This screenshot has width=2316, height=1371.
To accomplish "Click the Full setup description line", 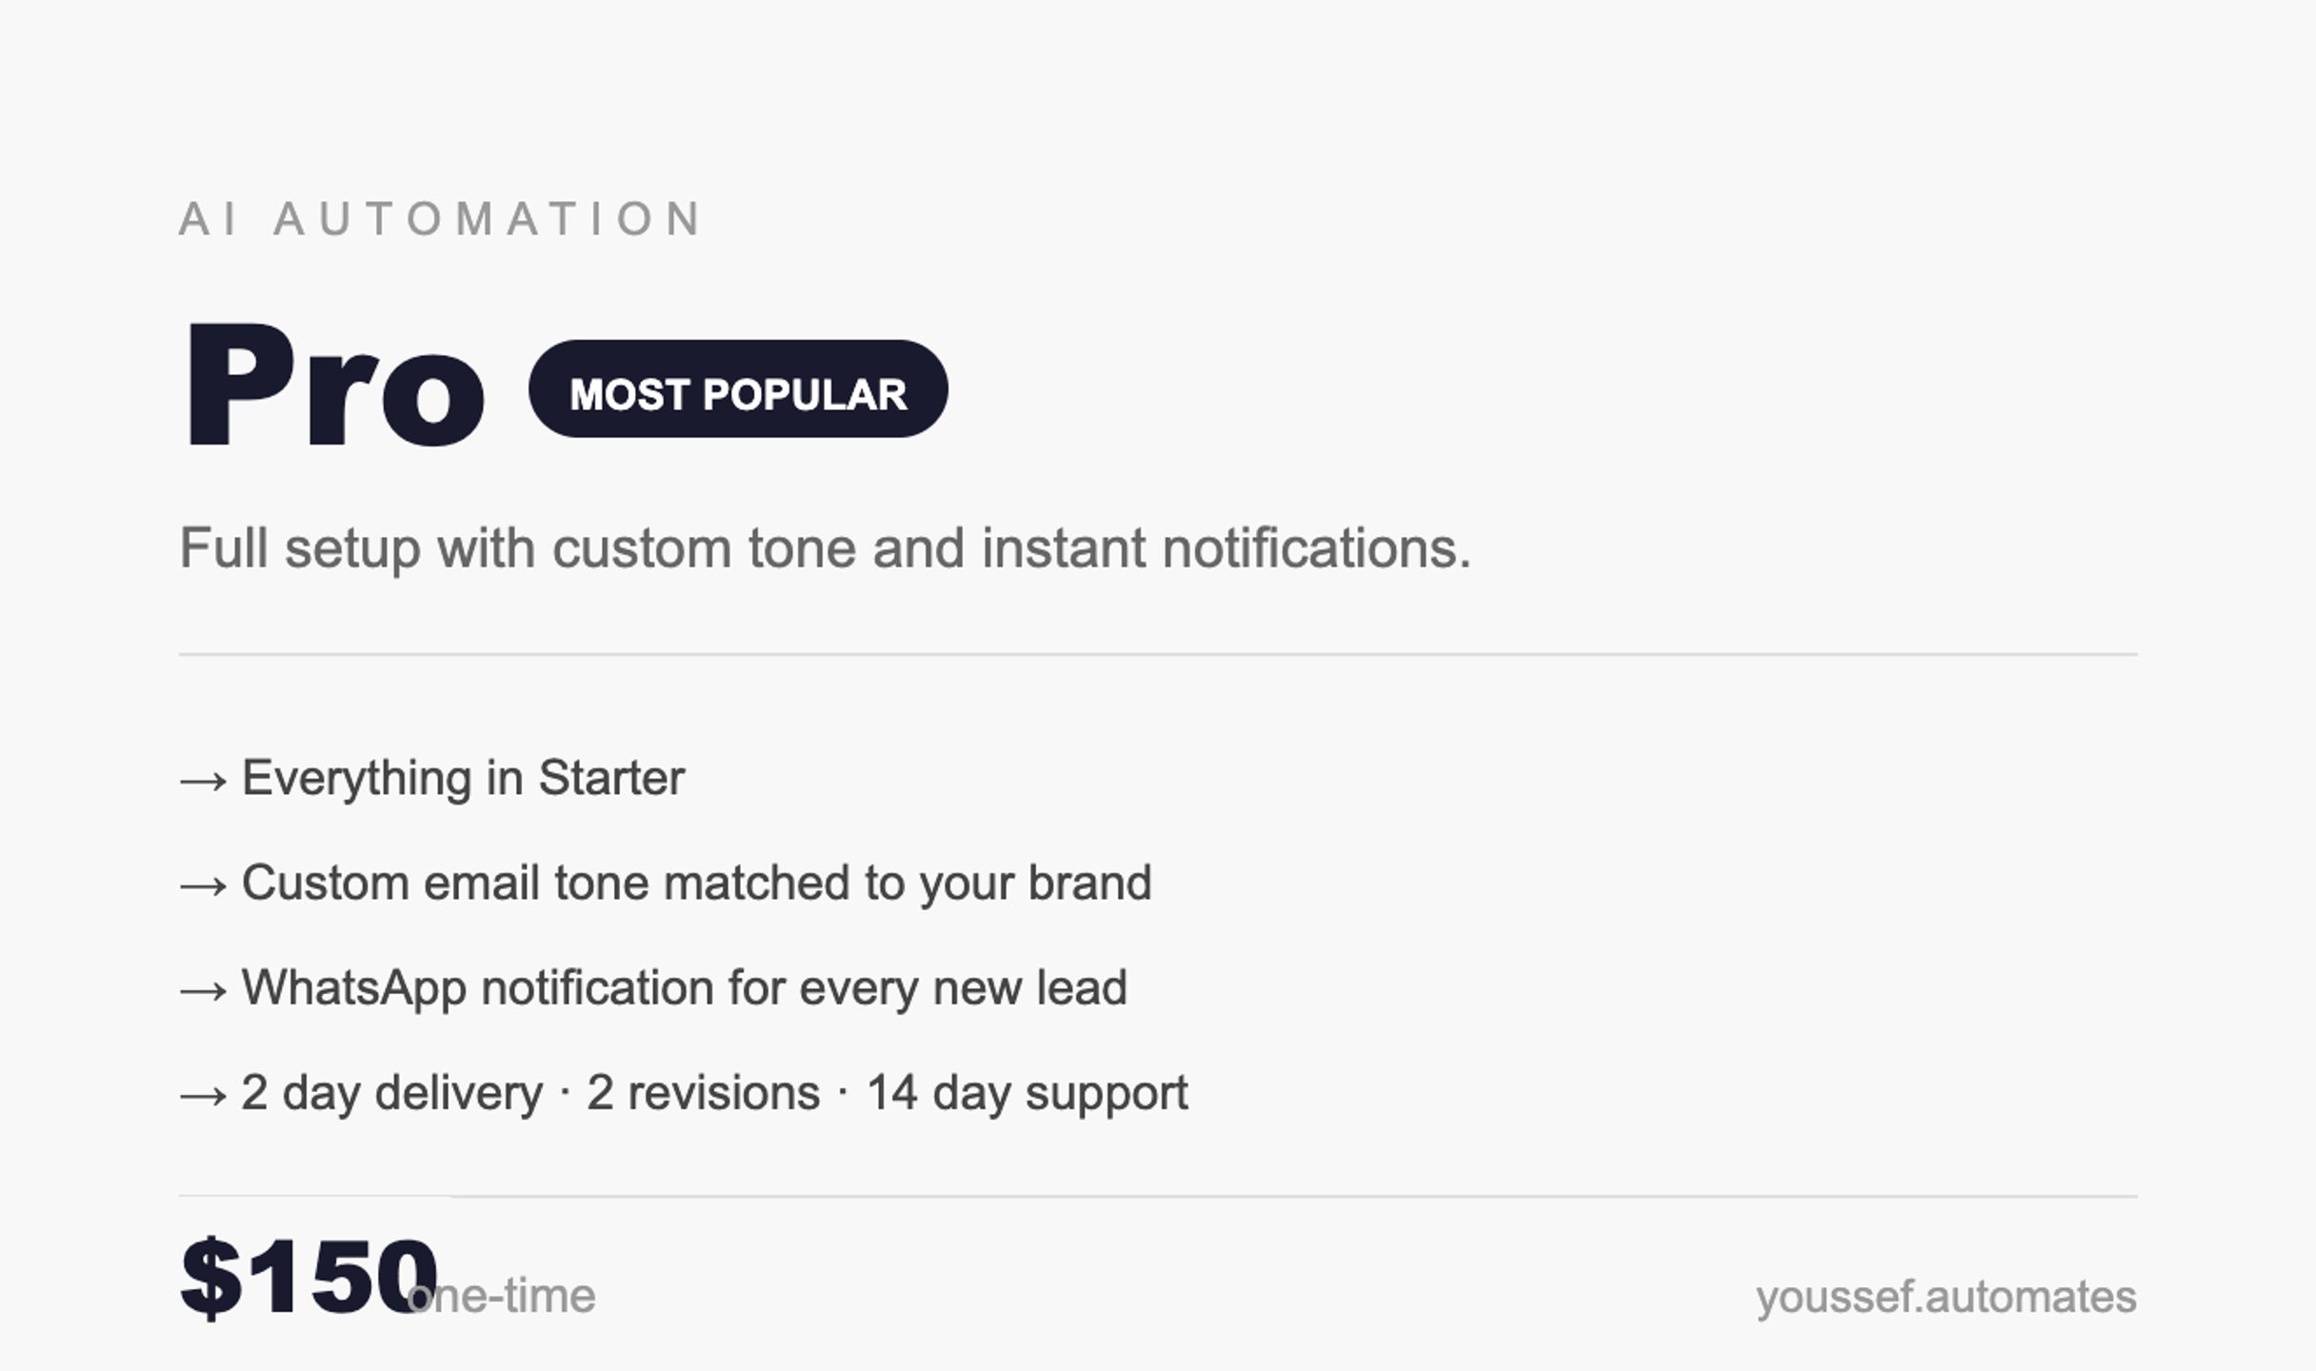I will click(x=826, y=548).
